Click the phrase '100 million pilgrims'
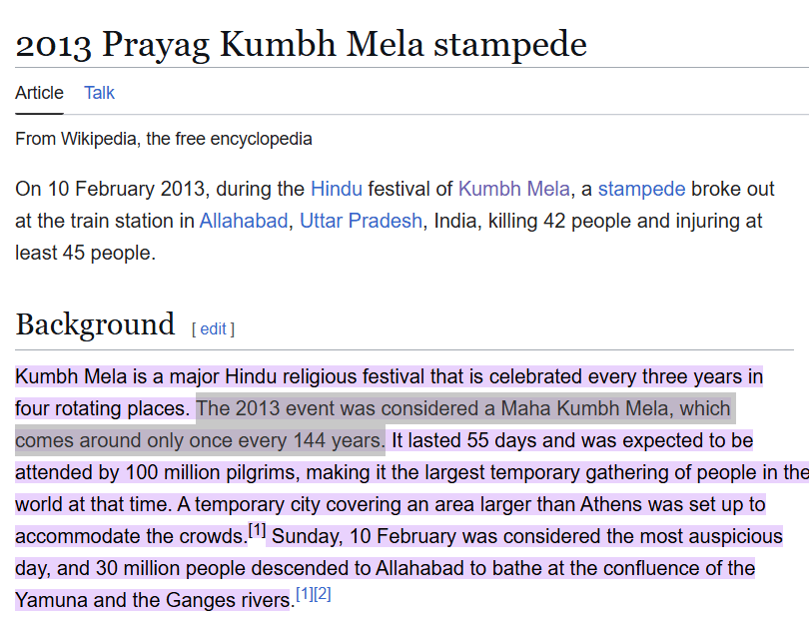 (211, 472)
